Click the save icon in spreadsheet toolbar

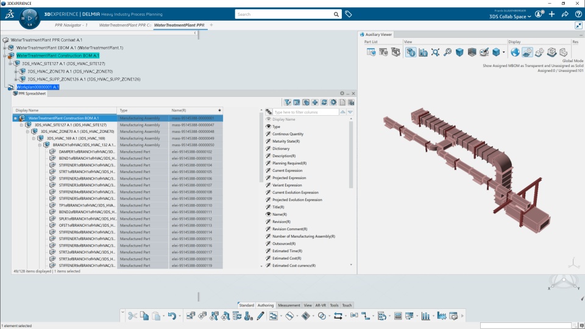tap(351, 102)
